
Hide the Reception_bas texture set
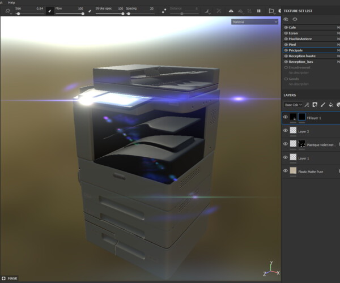point(286,62)
